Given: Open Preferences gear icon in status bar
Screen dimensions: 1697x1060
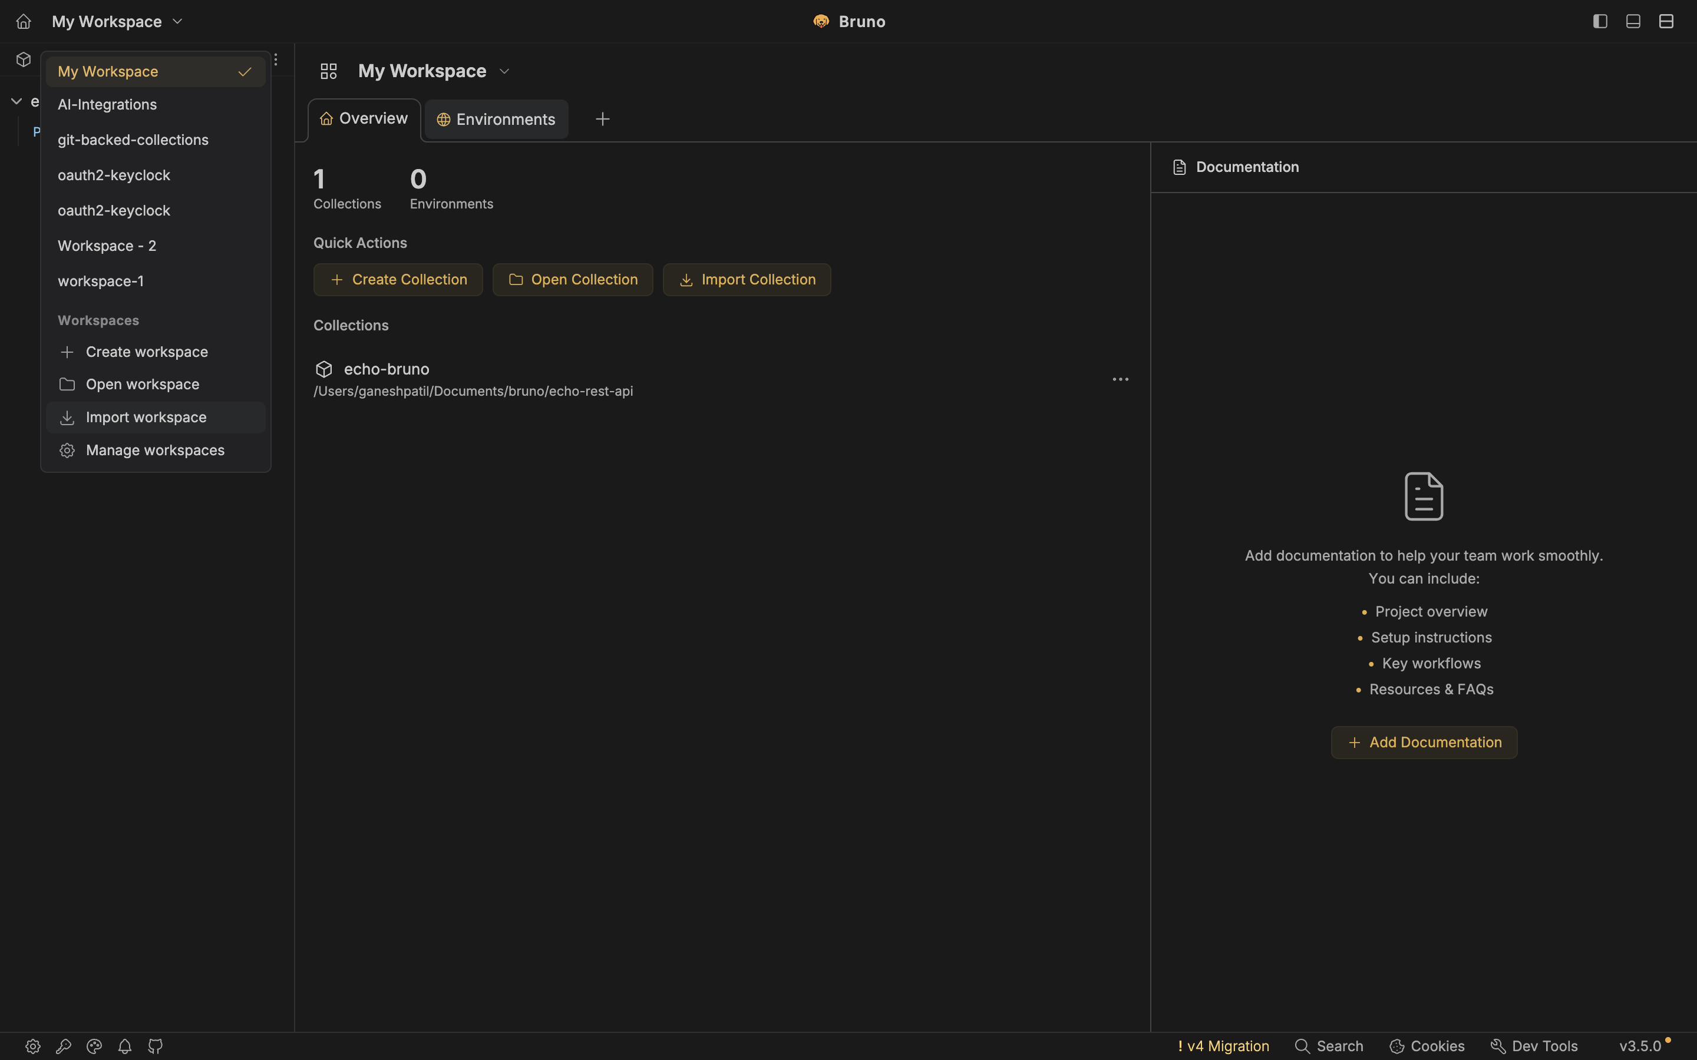Looking at the screenshot, I should 33,1046.
